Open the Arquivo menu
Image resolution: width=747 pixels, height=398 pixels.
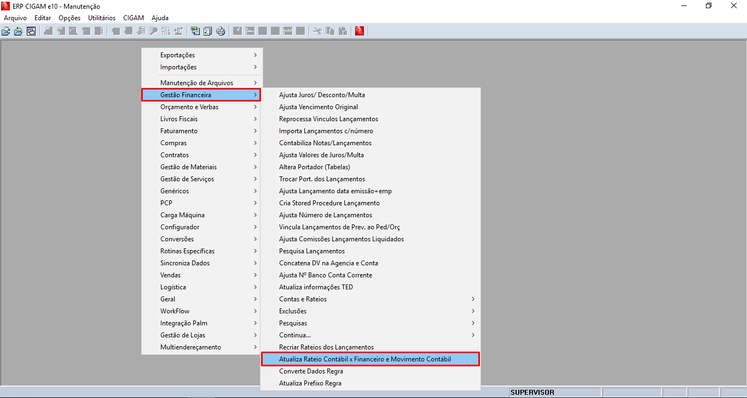point(15,18)
